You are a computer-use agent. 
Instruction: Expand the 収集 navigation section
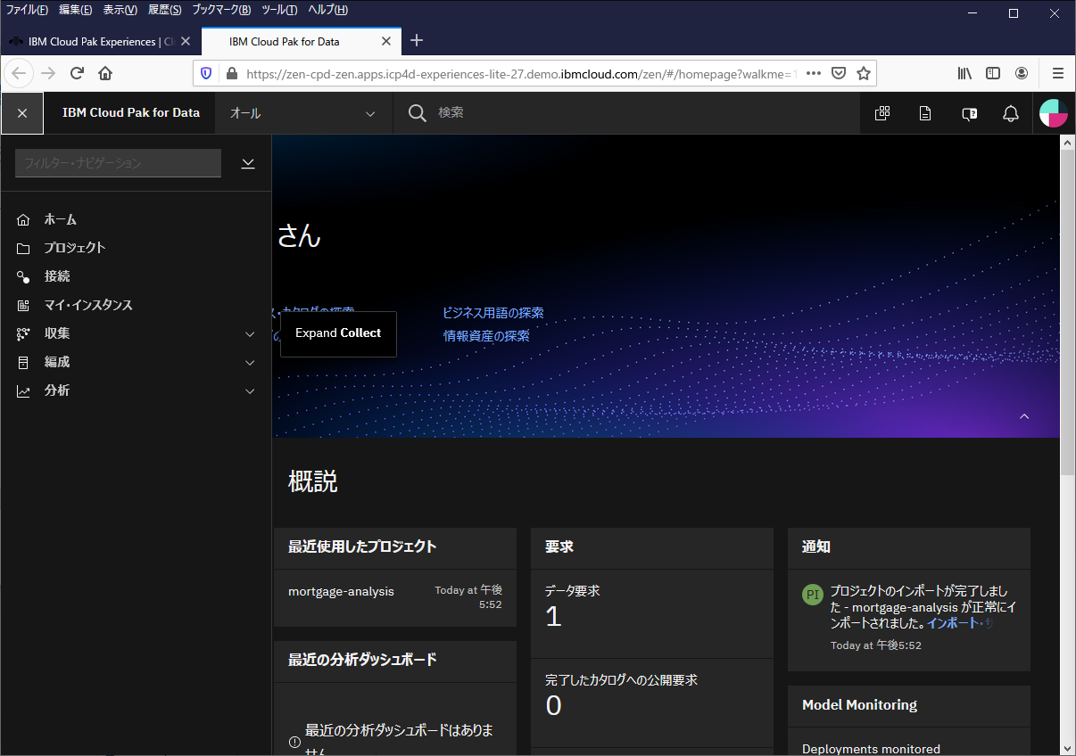250,334
